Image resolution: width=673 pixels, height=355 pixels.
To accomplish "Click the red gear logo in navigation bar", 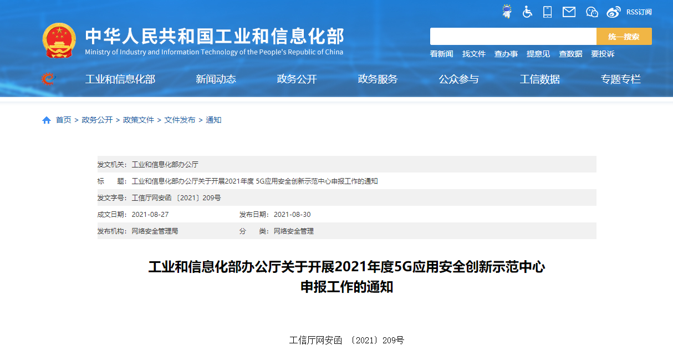I will [x=48, y=79].
